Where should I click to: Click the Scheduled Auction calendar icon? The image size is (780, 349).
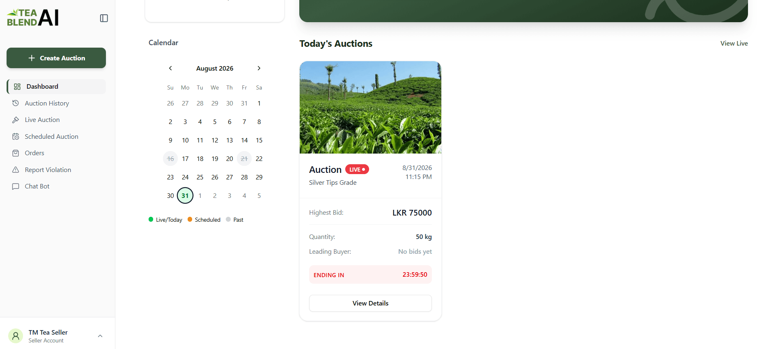[16, 136]
